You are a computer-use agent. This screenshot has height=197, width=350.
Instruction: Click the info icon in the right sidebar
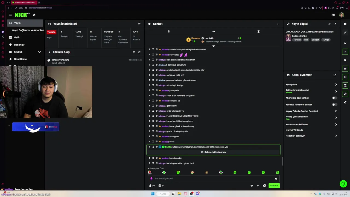[345, 24]
